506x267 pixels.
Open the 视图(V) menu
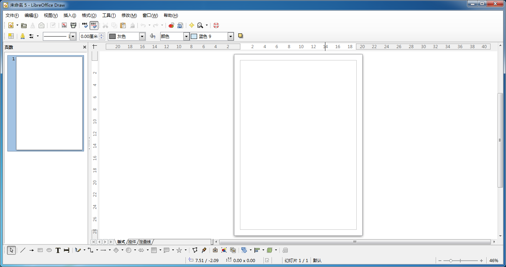click(x=51, y=15)
